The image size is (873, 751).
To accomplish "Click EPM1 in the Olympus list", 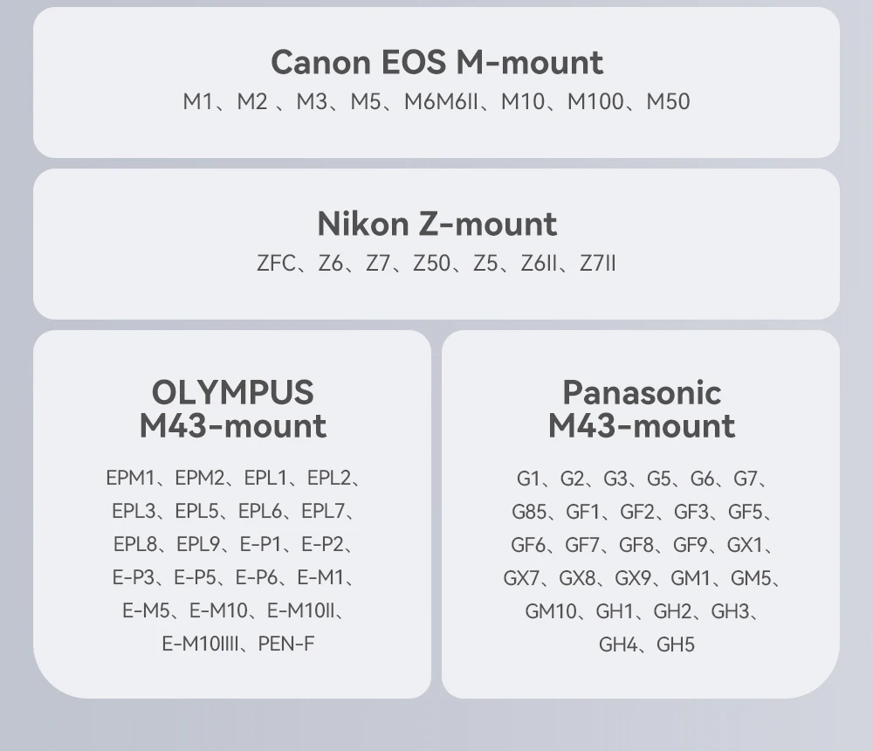I will tap(130, 479).
